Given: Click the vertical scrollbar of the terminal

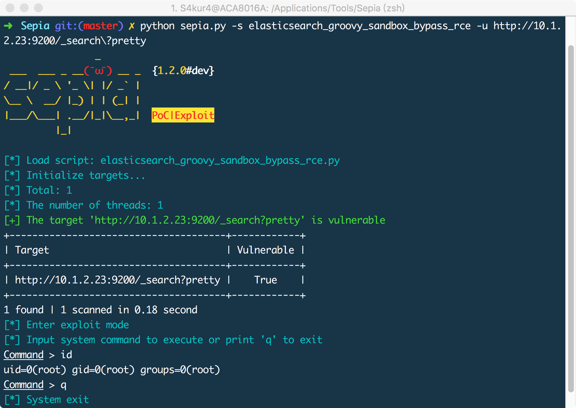Looking at the screenshot, I should pos(571,219).
